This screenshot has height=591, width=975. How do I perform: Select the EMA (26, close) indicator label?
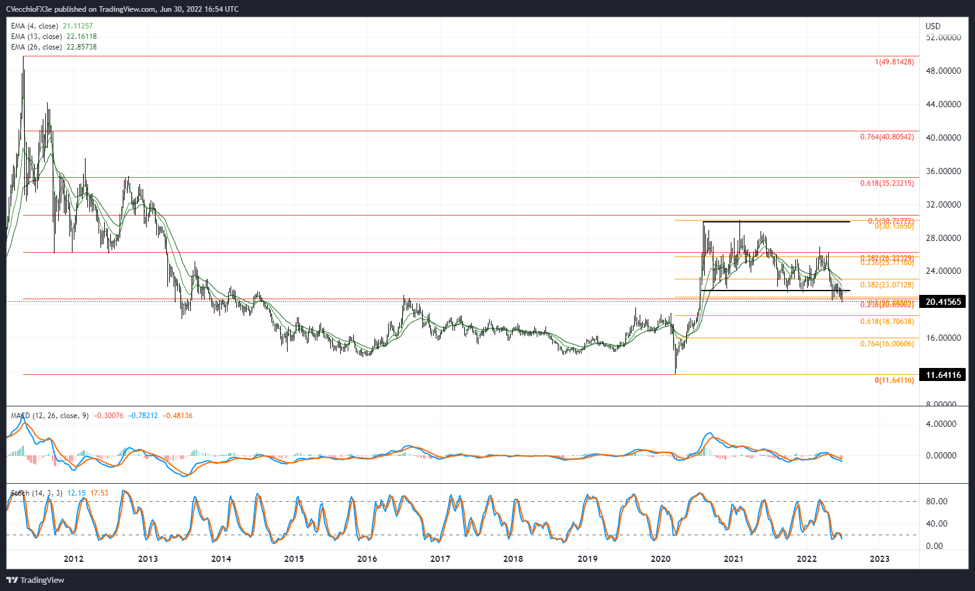pyautogui.click(x=37, y=47)
